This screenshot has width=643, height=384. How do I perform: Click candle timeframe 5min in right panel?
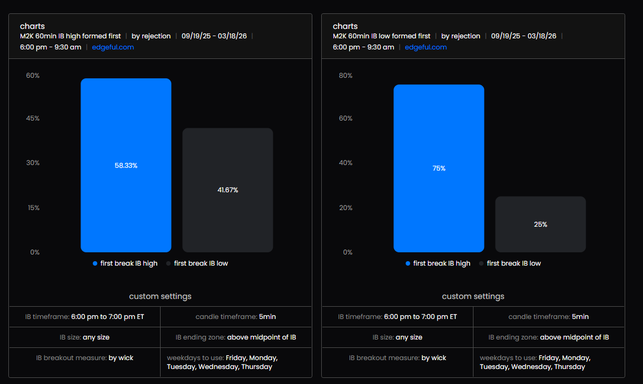[549, 317]
